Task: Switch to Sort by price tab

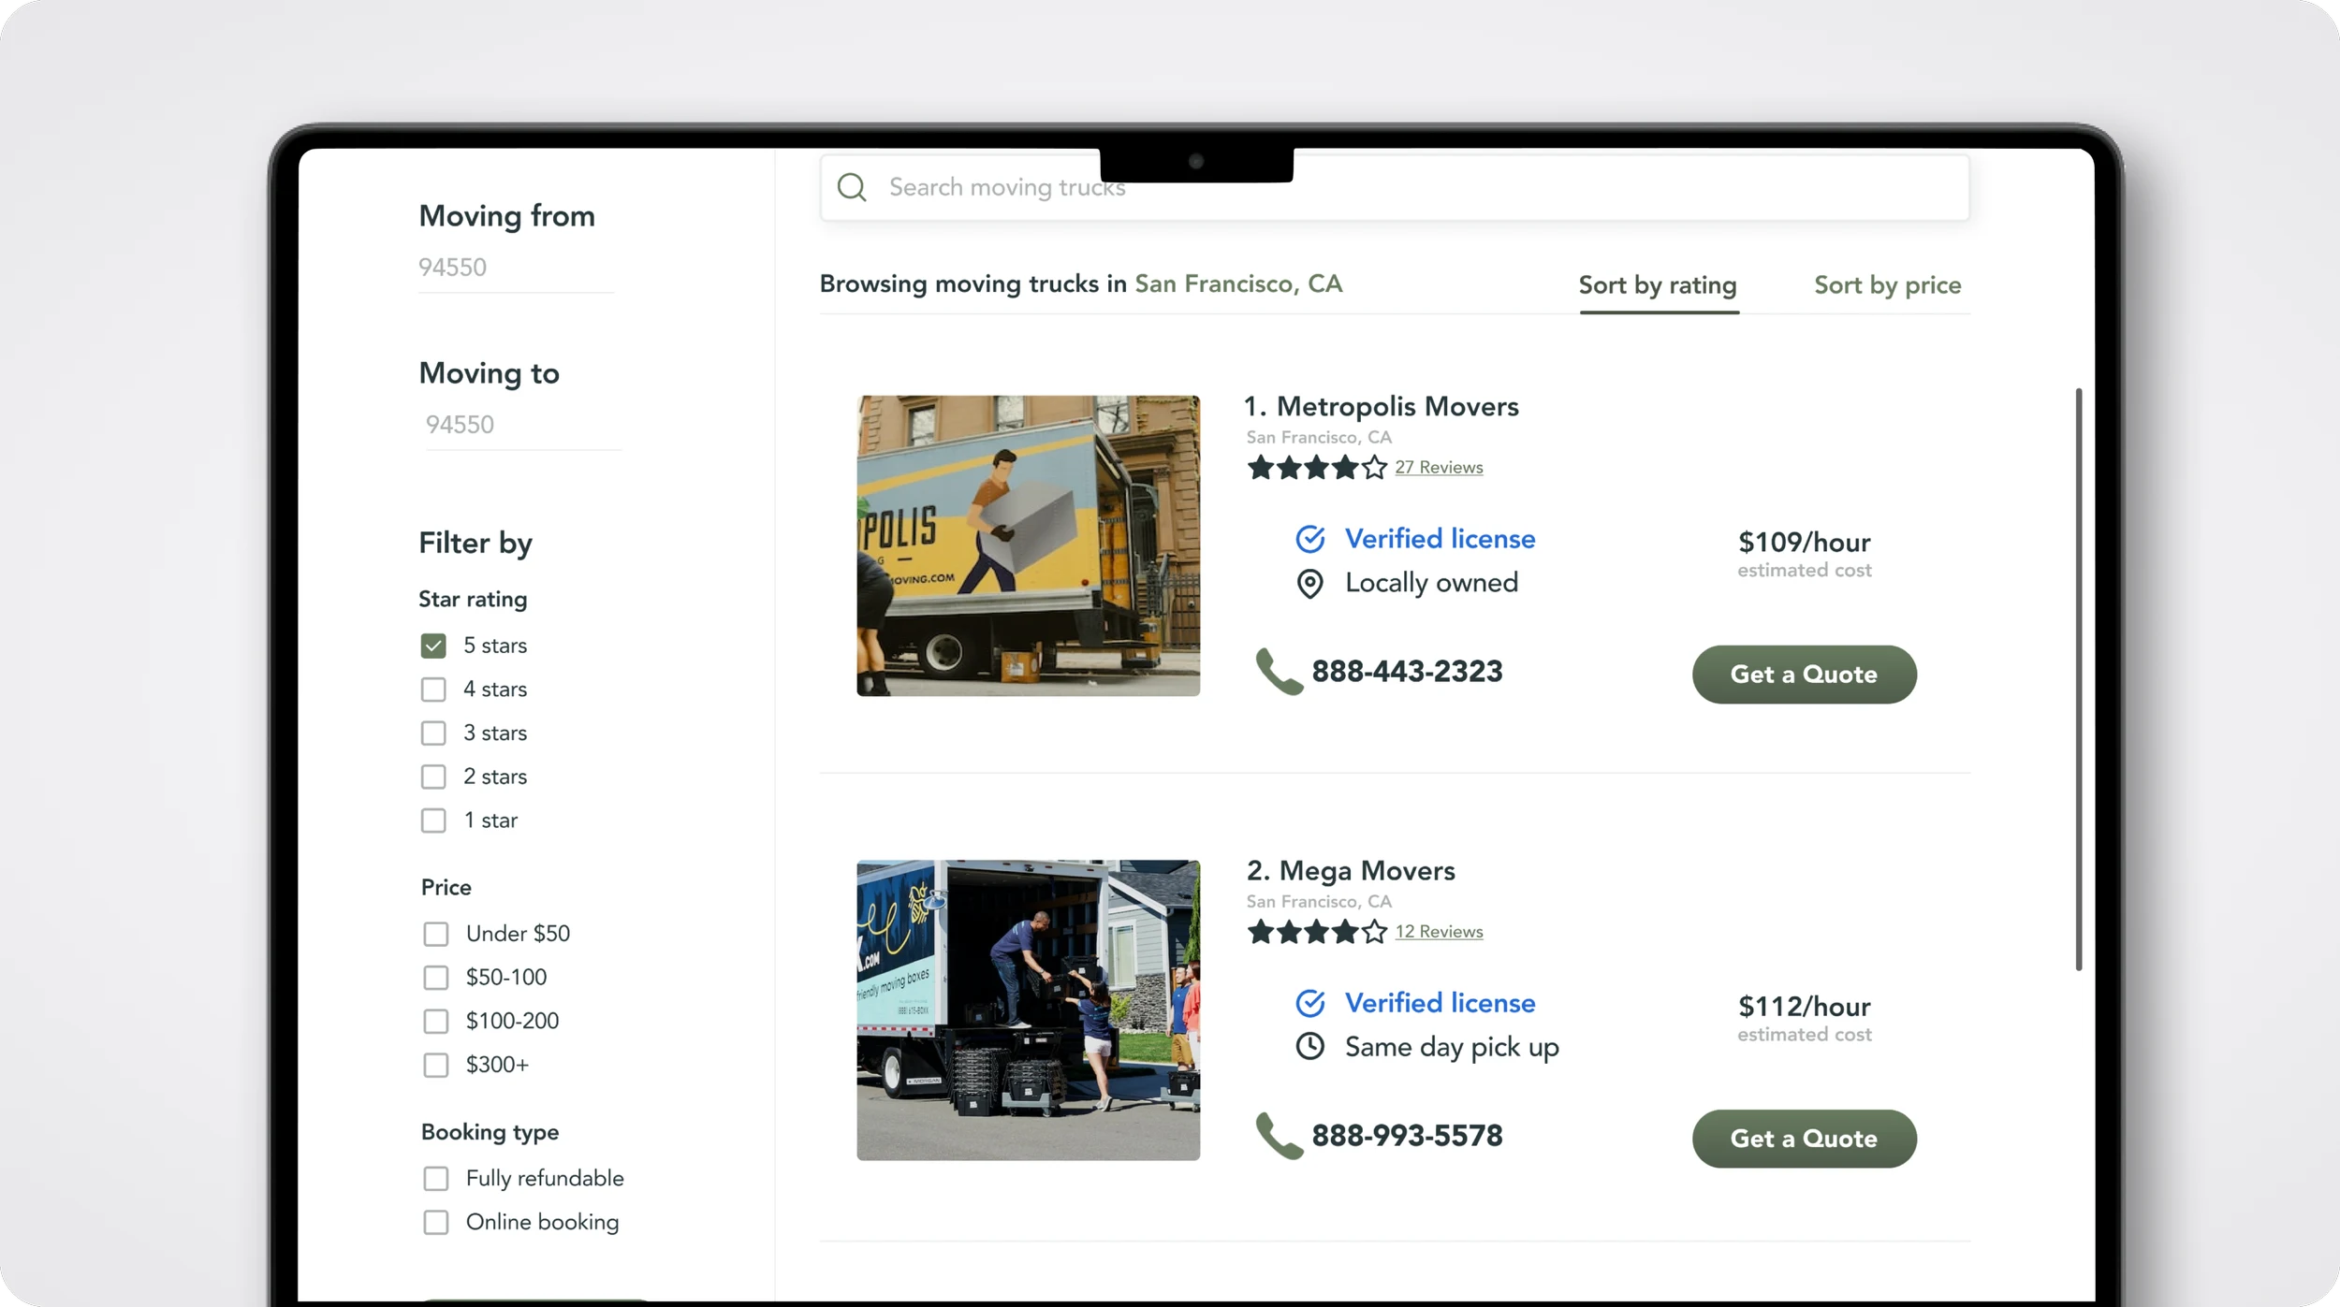Action: click(x=1887, y=285)
